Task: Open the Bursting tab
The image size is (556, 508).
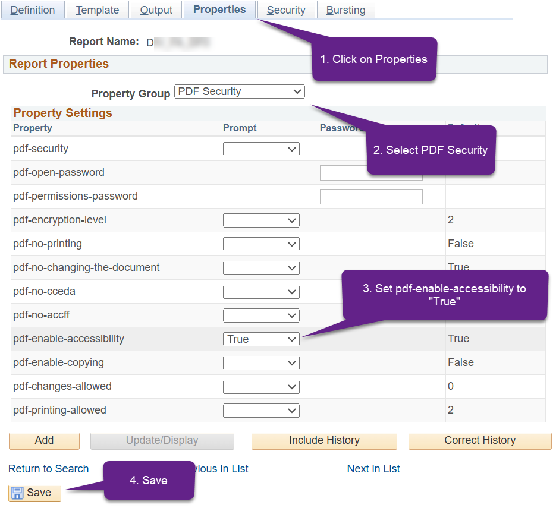Action: coord(345,10)
